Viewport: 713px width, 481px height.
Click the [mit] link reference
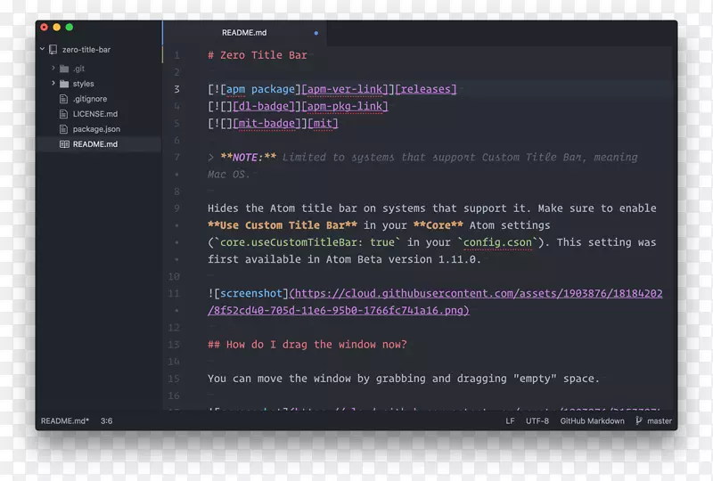323,123
